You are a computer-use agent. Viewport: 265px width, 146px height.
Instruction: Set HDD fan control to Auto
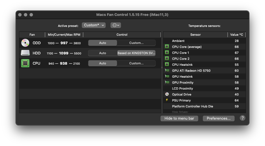pyautogui.click(x=103, y=53)
